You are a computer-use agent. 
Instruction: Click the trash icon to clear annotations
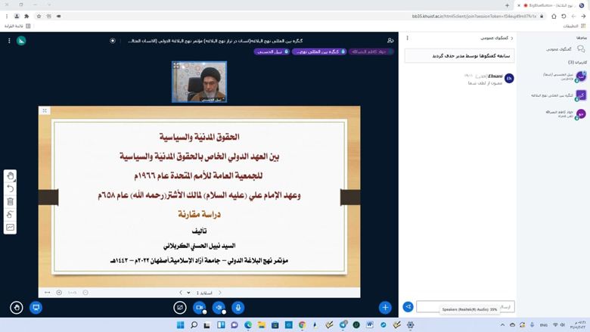click(x=11, y=201)
